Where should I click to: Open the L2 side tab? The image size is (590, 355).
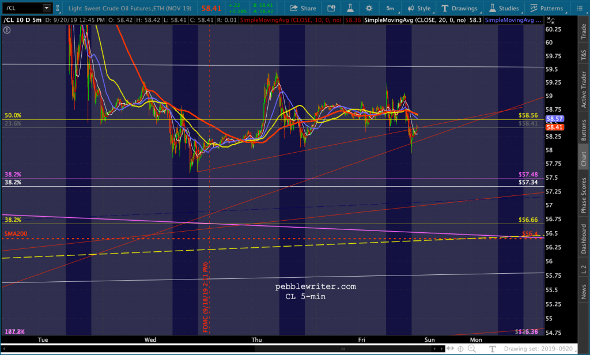(584, 269)
